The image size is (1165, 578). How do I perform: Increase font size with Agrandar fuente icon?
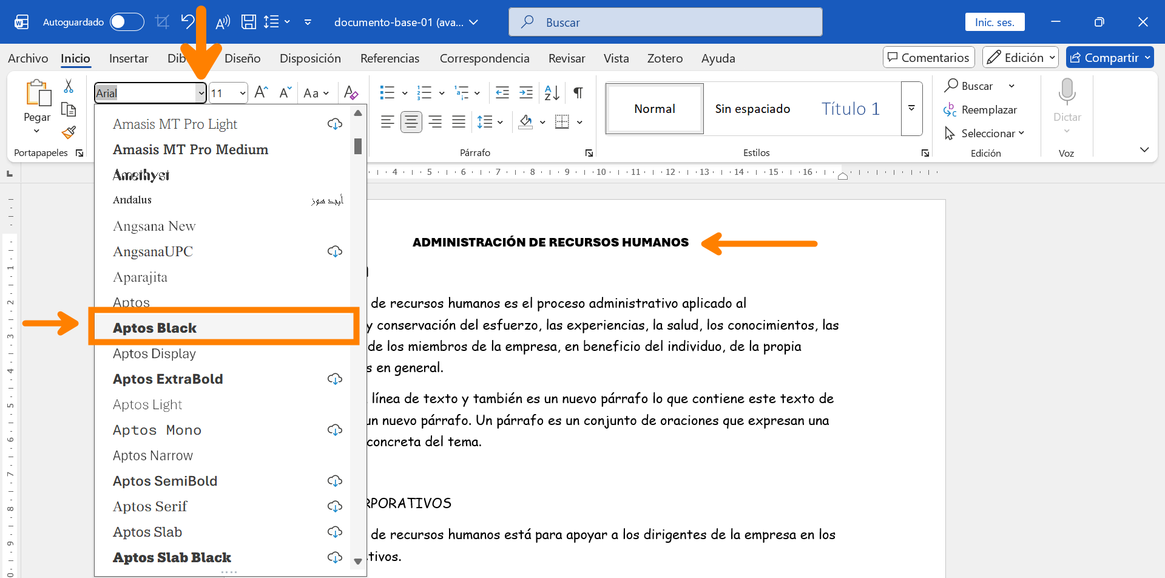click(x=260, y=92)
